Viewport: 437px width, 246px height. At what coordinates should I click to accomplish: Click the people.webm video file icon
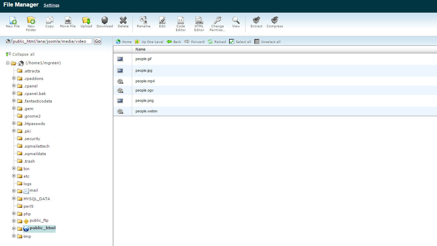click(x=120, y=111)
